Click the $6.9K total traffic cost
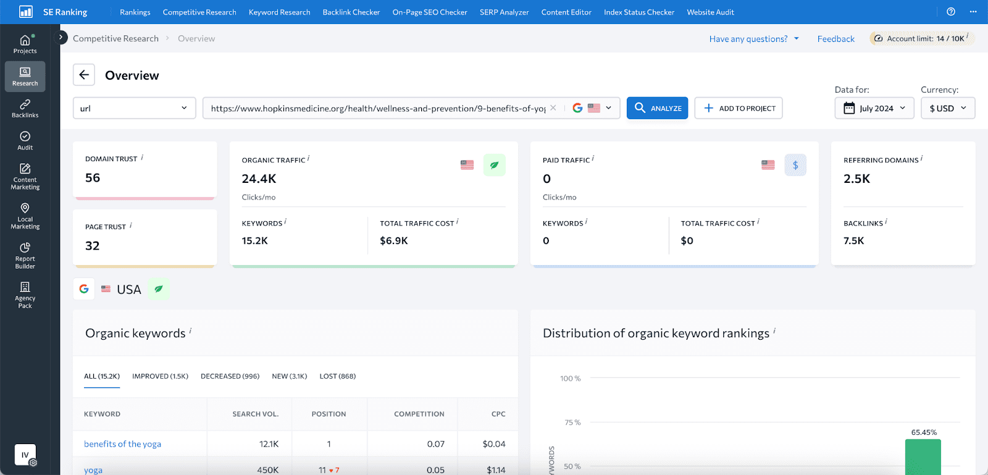Screen dimensions: 988x475 394,240
